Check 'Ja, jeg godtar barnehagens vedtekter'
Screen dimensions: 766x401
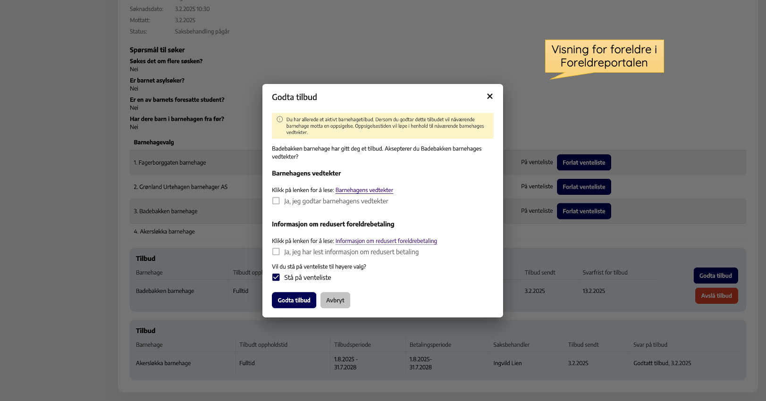(276, 201)
